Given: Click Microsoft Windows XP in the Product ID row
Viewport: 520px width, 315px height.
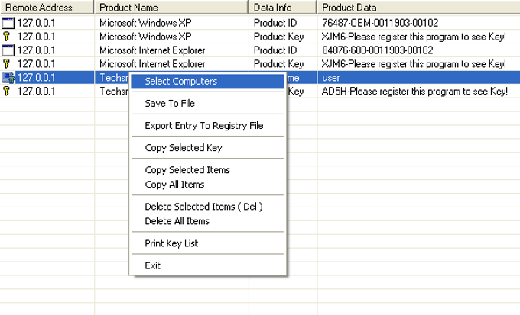Looking at the screenshot, I should point(145,23).
